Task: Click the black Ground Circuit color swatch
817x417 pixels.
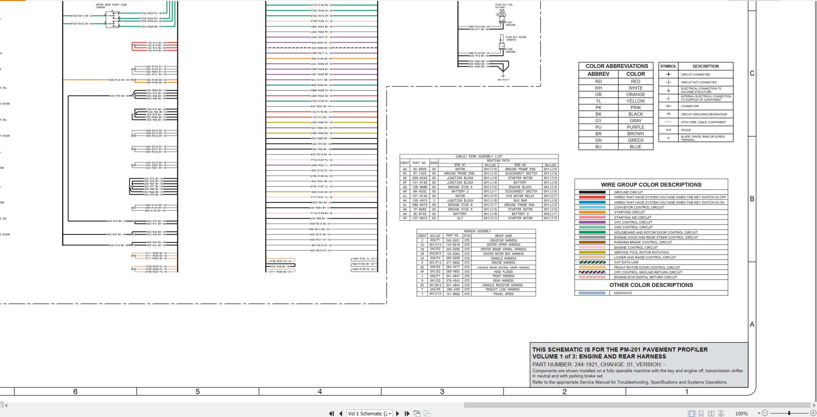Action: (x=592, y=192)
